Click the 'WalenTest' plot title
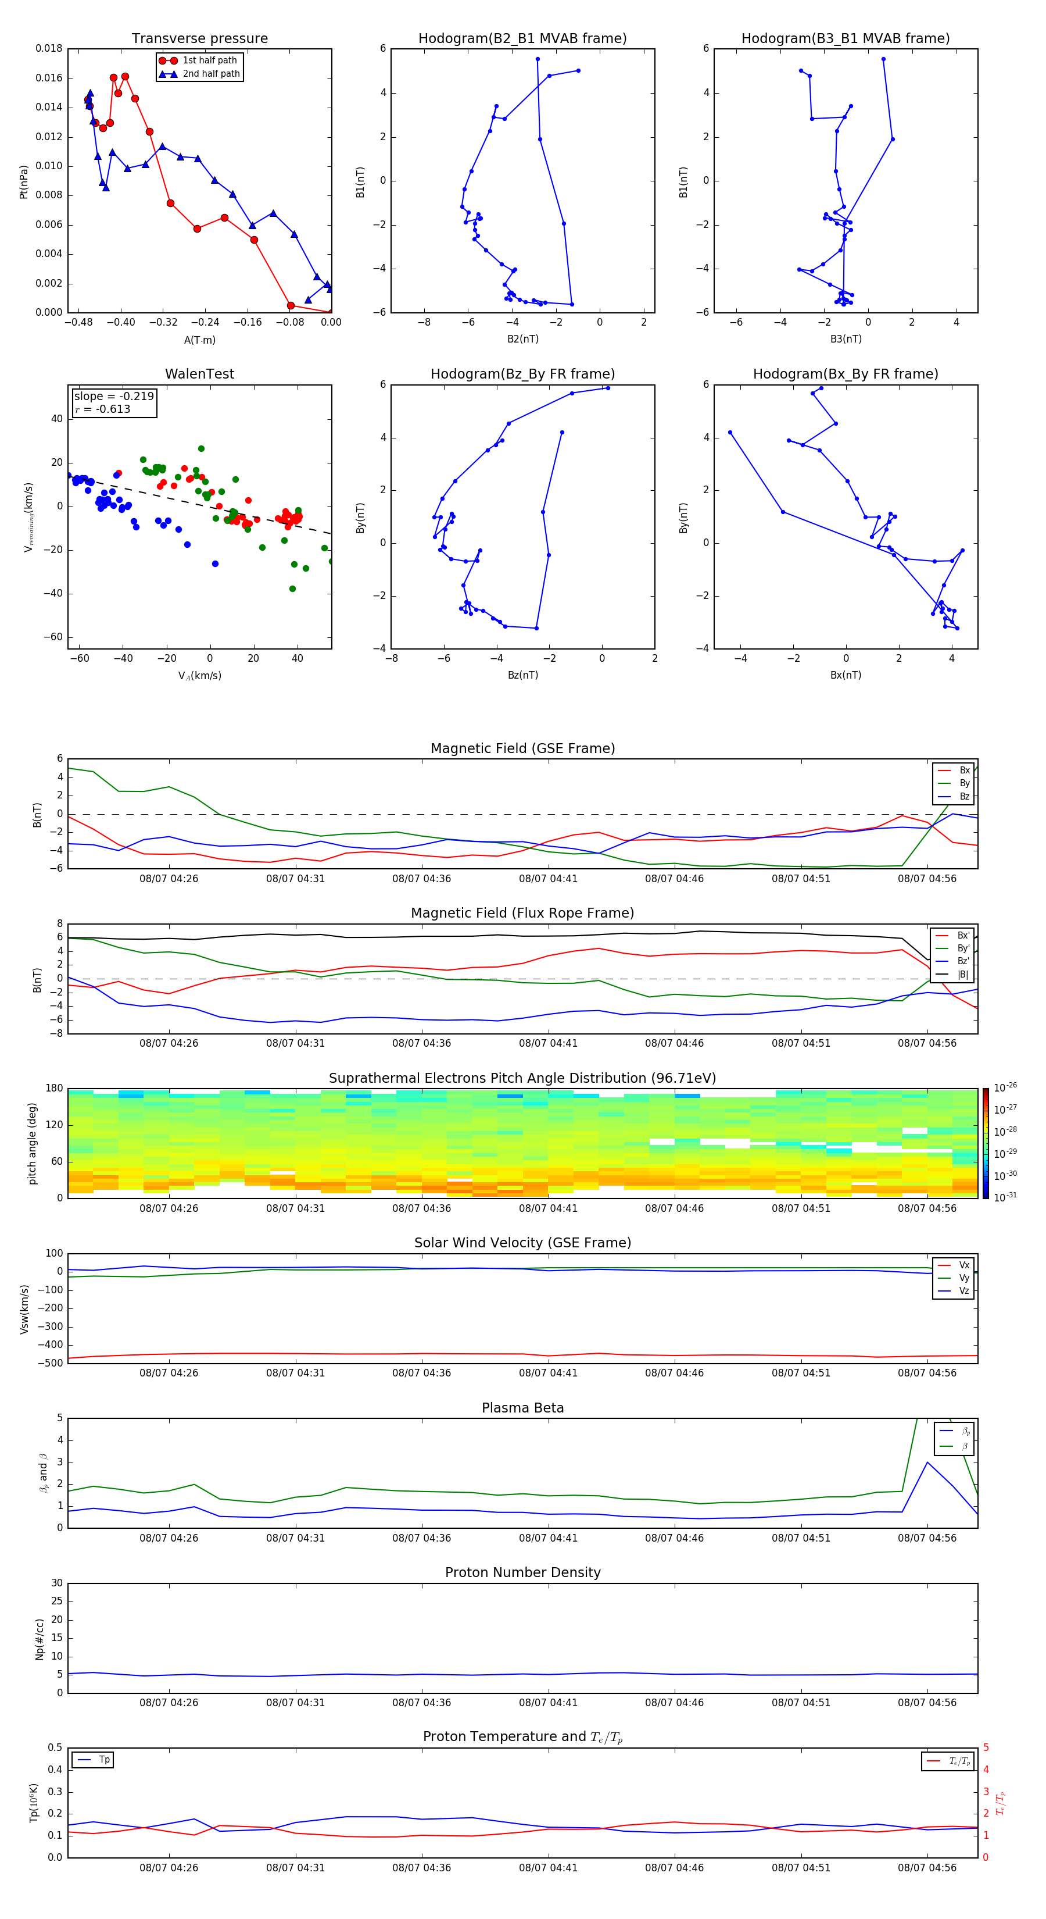The height and width of the screenshot is (1919, 1046). (x=199, y=374)
